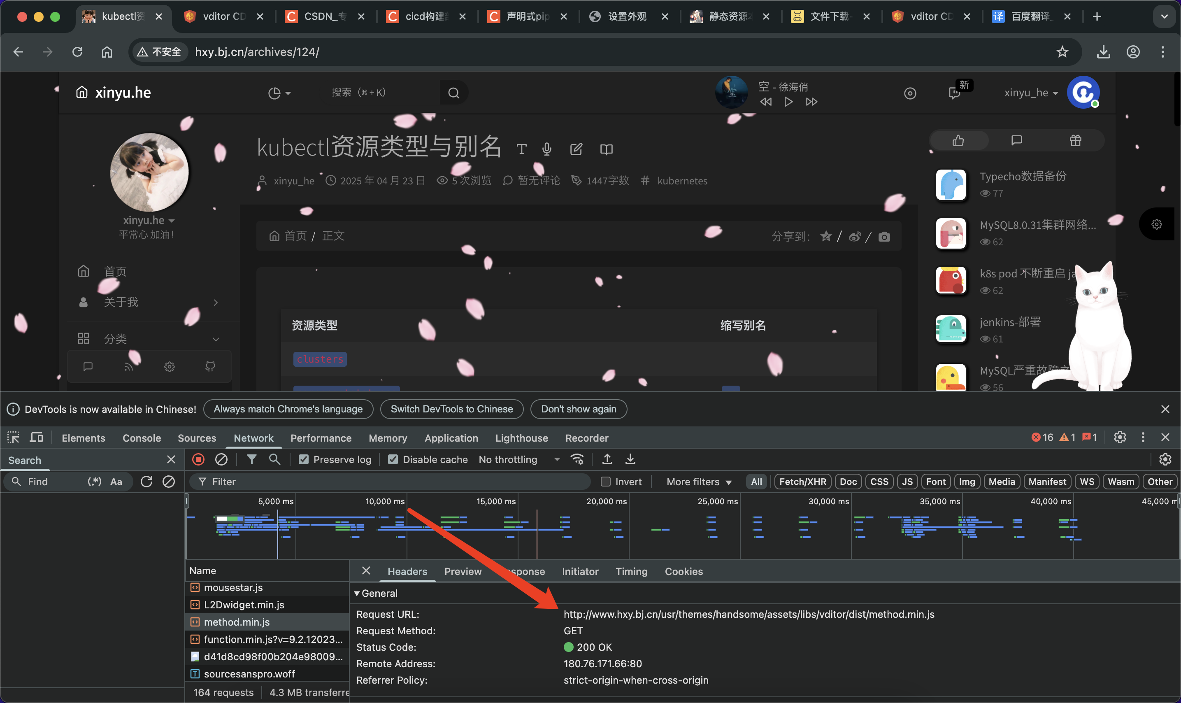
Task: Toggle the network filter funnel icon
Action: (252, 459)
